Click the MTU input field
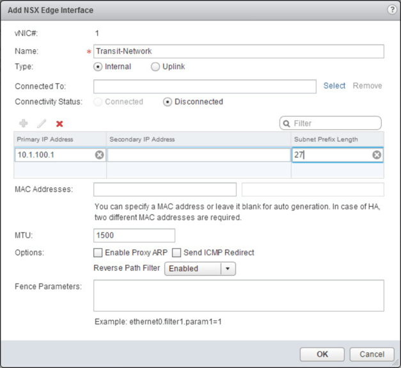This screenshot has height=368, width=401. coord(134,236)
